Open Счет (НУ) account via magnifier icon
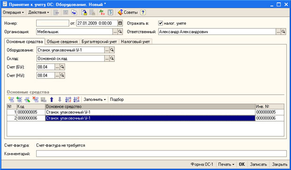291x170 pixels. 62,75
